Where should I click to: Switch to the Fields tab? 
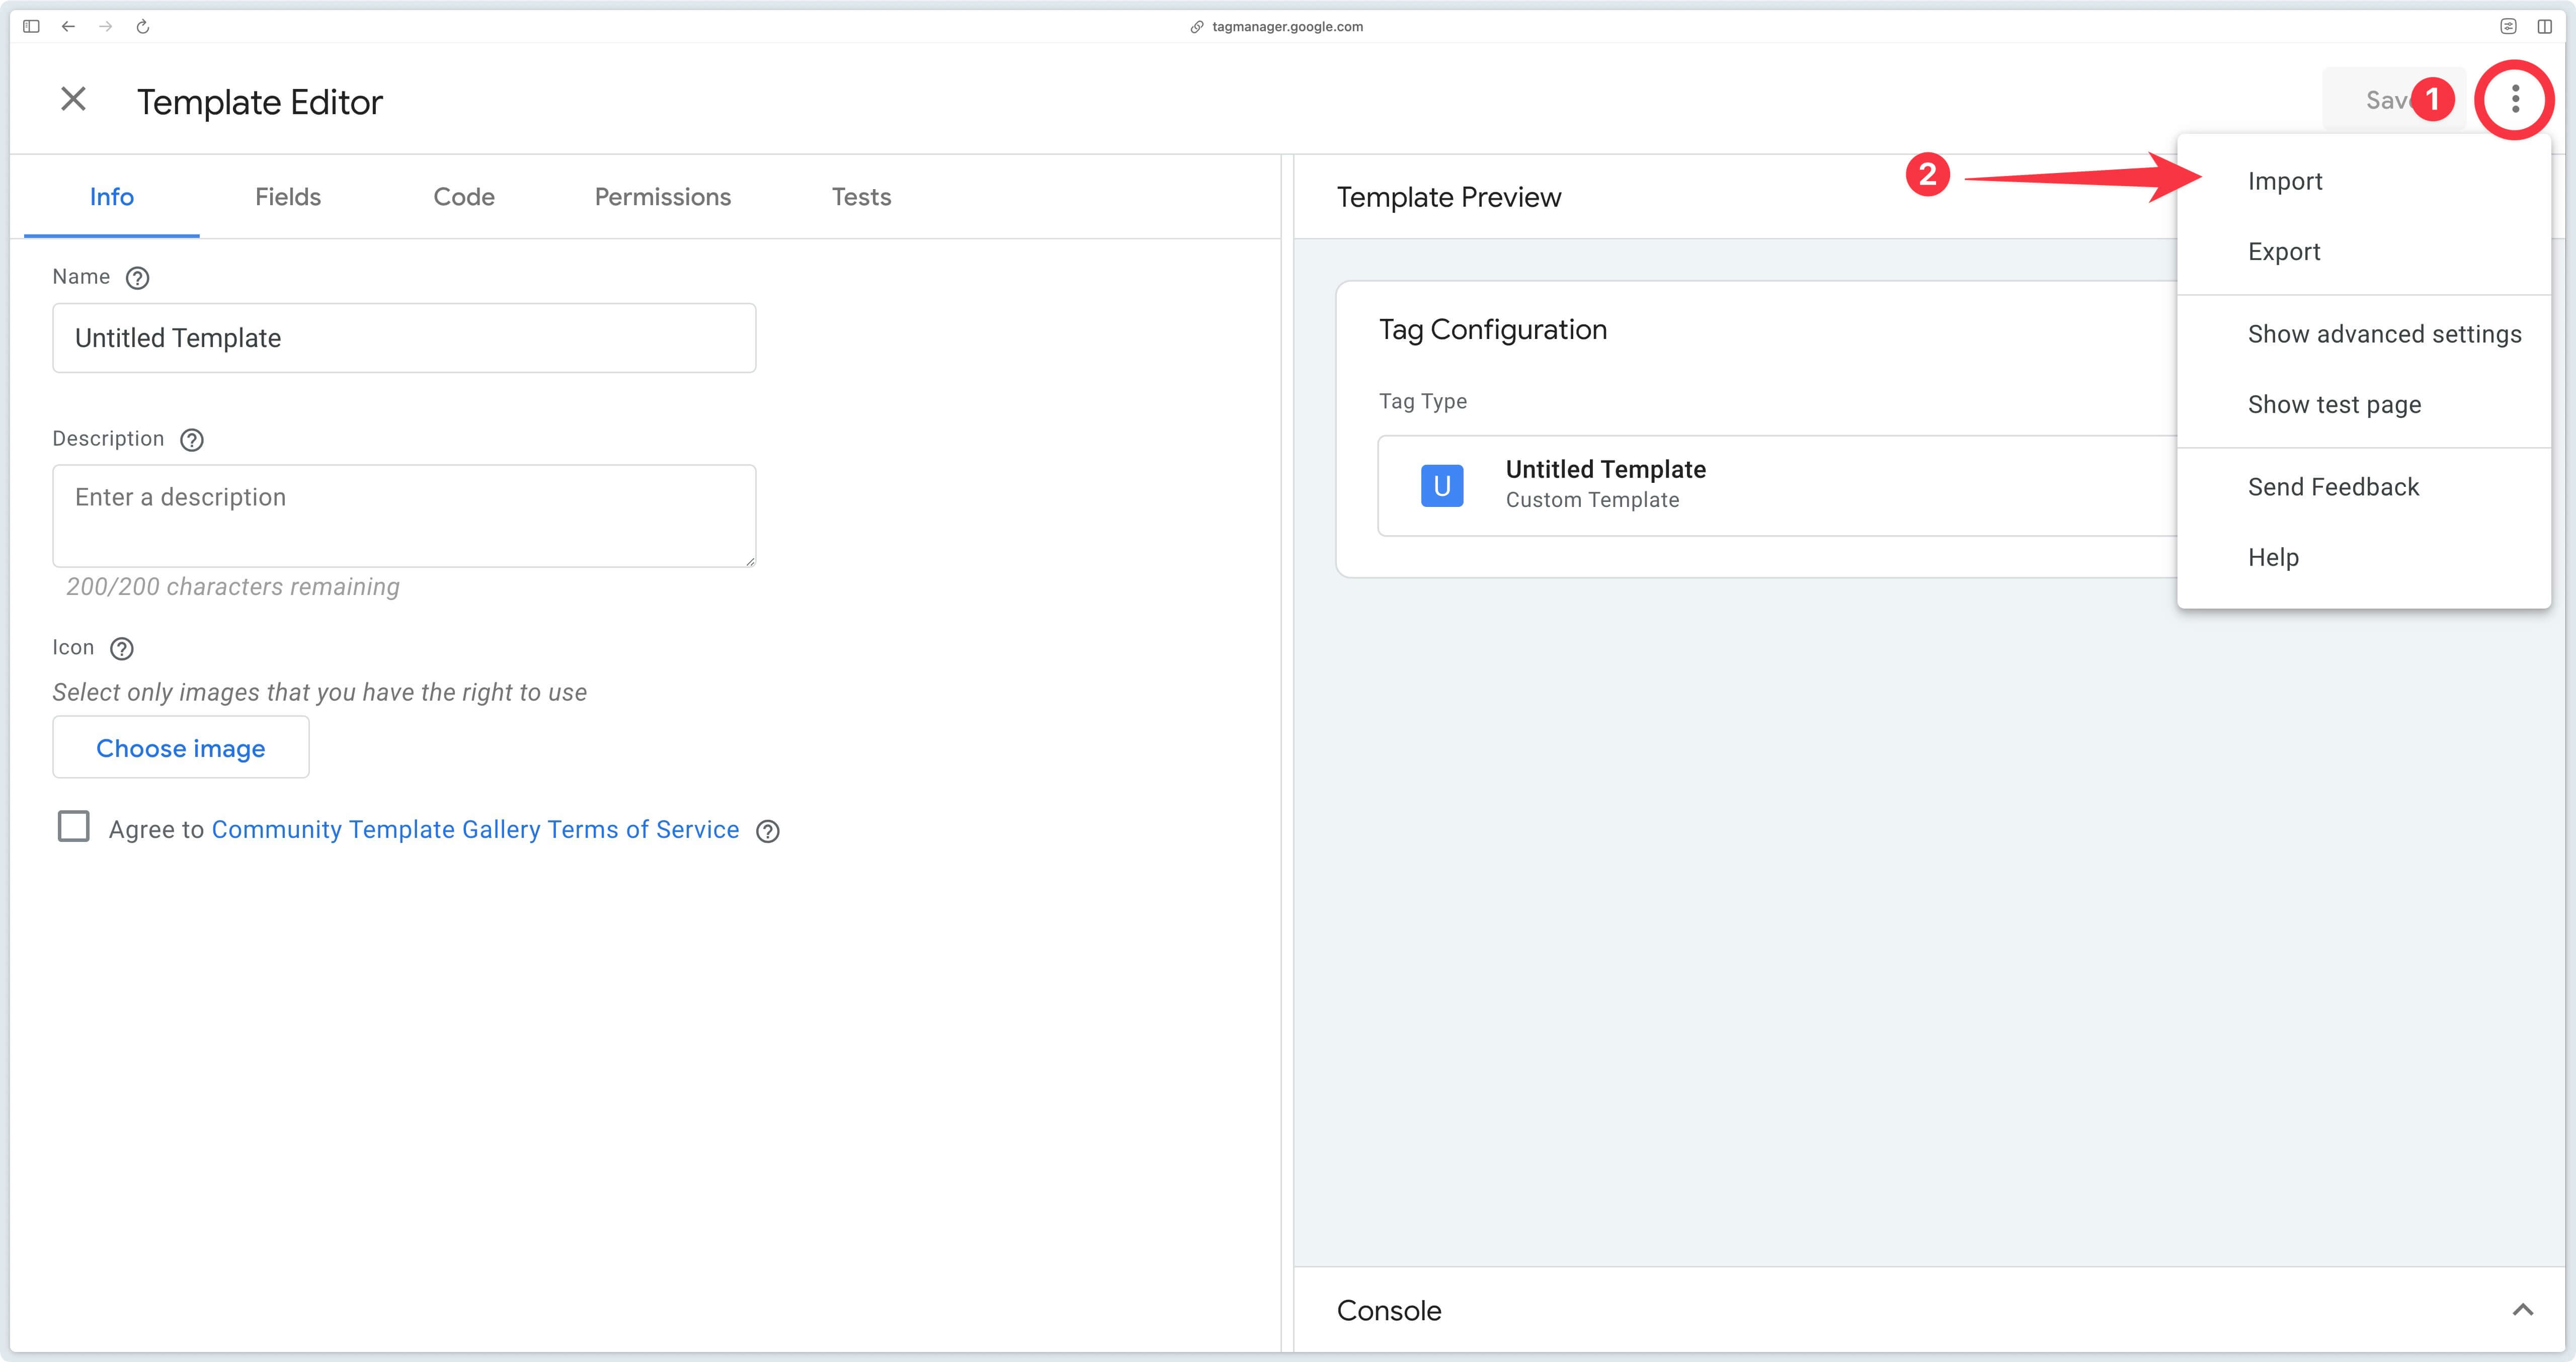(288, 197)
